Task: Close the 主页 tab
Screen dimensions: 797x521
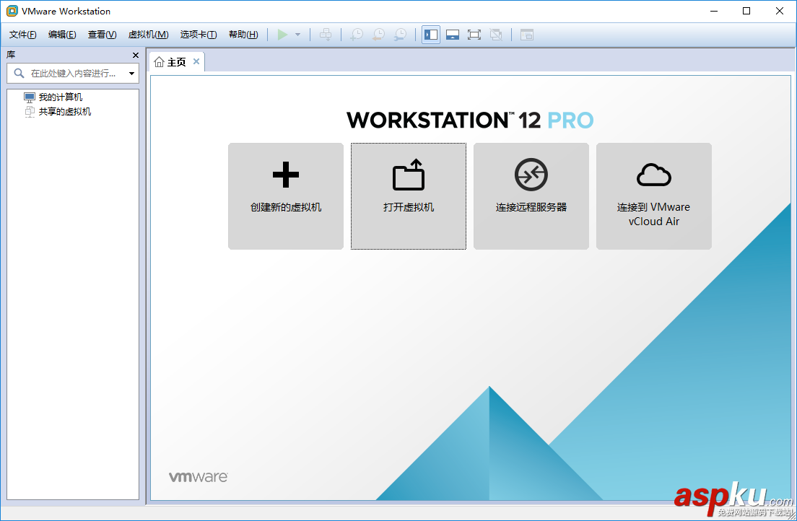Action: pyautogui.click(x=196, y=61)
